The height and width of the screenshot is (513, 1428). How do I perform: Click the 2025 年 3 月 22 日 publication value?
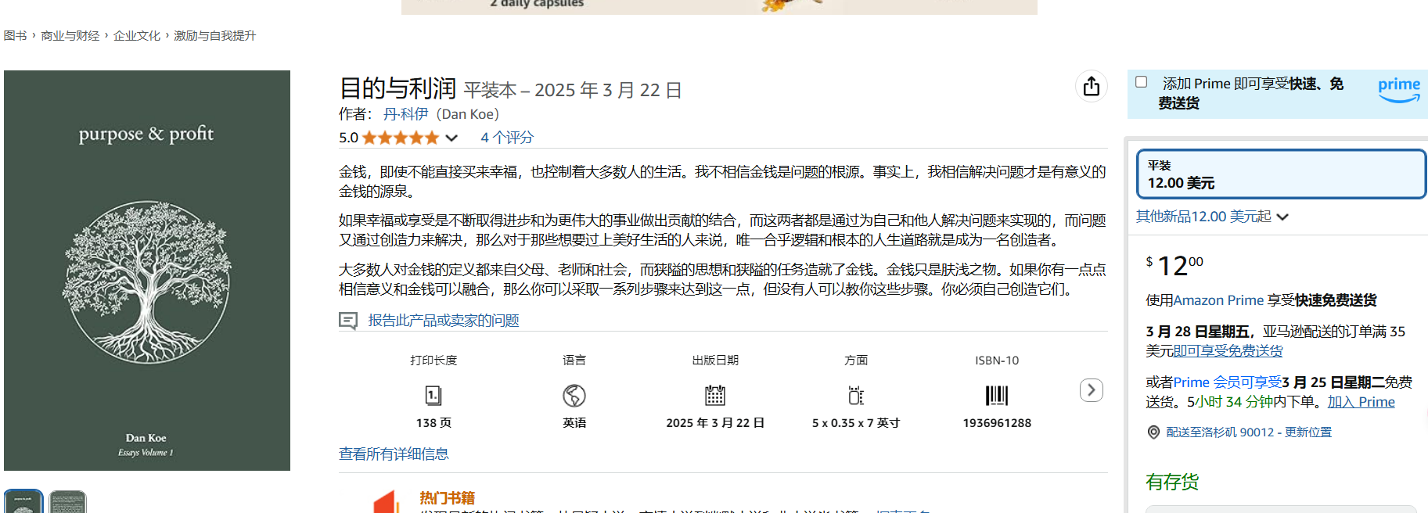tap(715, 423)
